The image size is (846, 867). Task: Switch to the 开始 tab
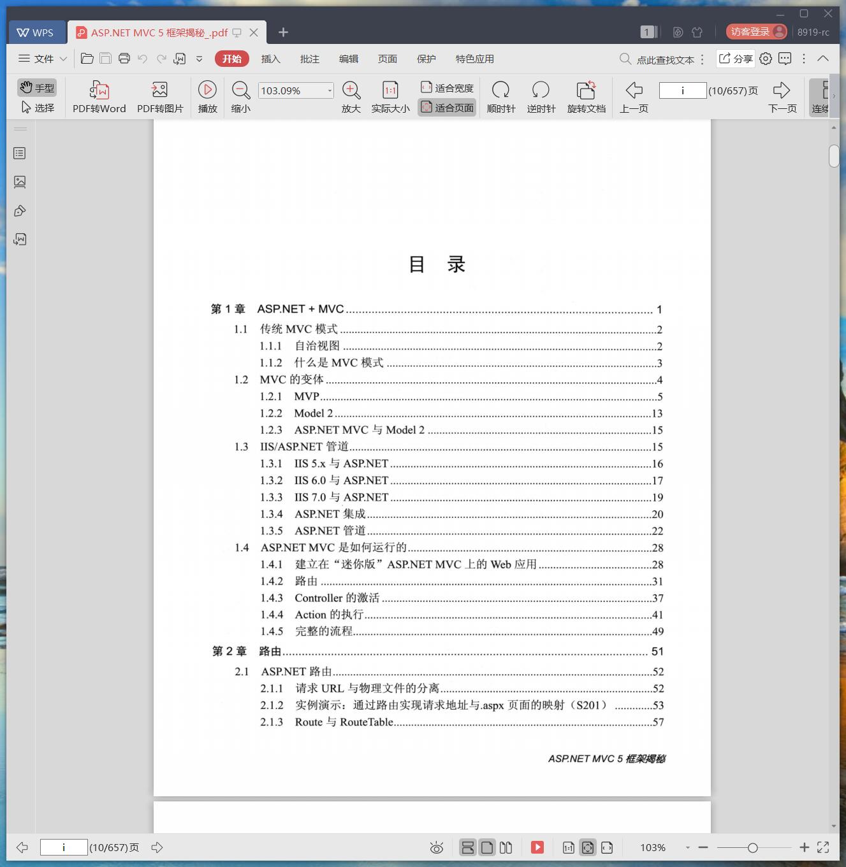232,59
